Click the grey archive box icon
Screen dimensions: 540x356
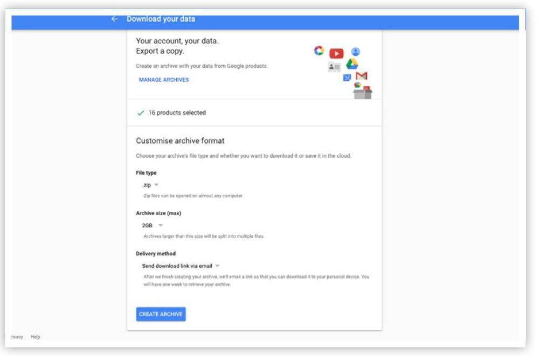coord(363,93)
